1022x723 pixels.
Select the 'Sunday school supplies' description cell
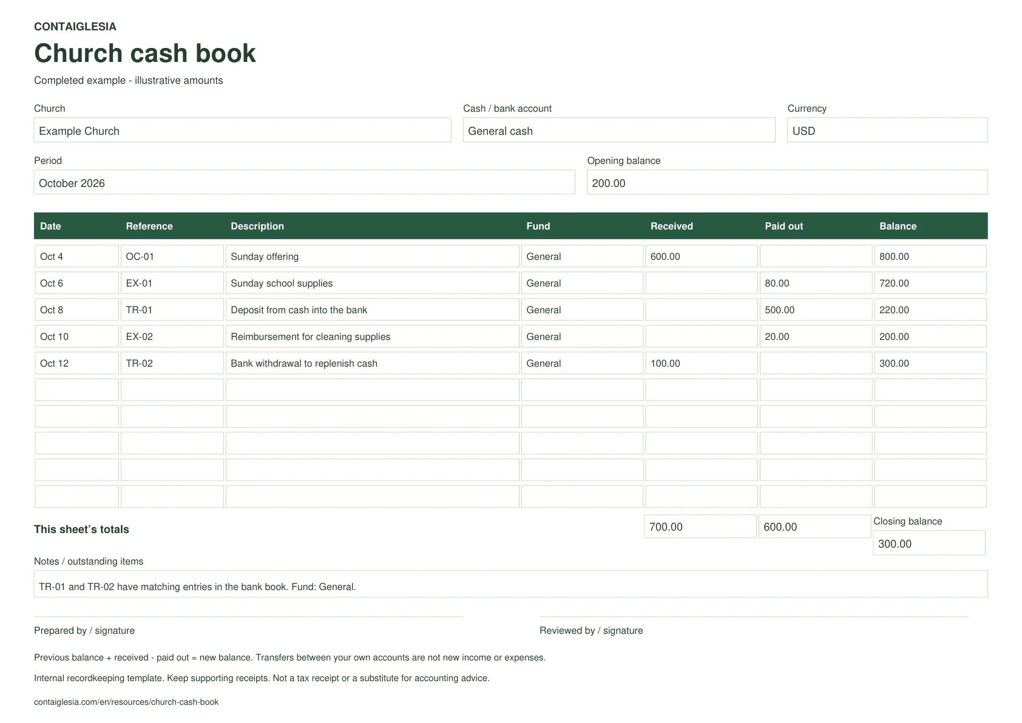click(x=373, y=283)
